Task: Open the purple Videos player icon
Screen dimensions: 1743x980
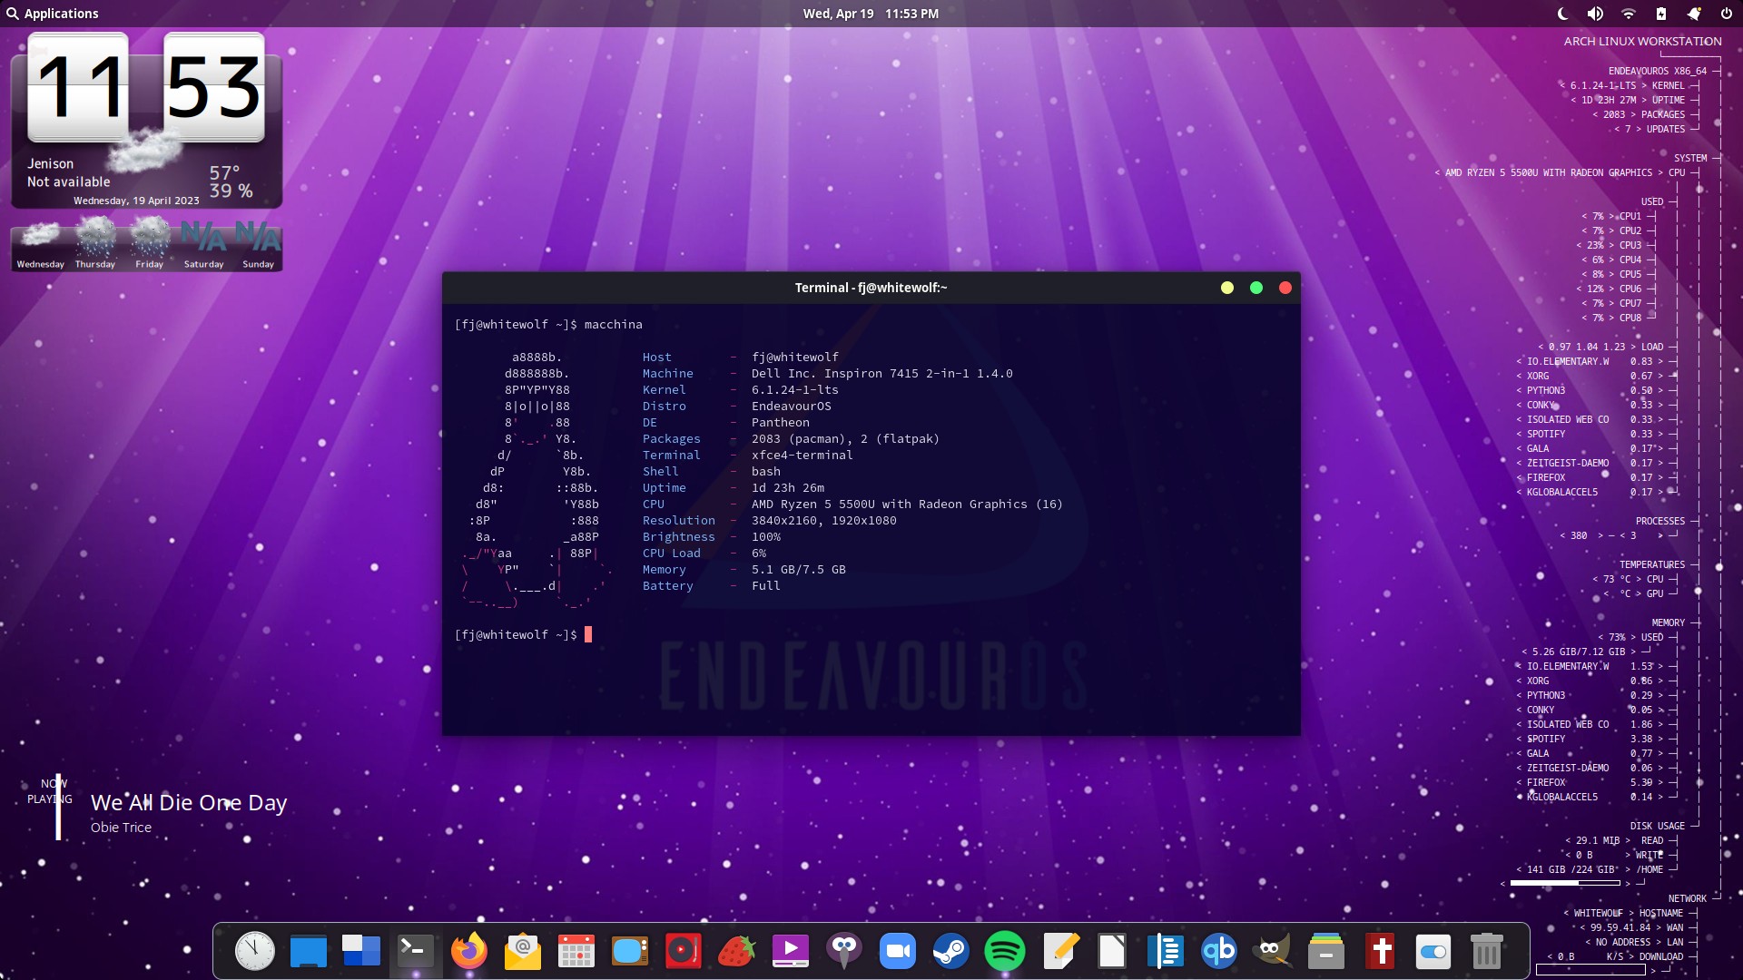Action: coord(790,951)
